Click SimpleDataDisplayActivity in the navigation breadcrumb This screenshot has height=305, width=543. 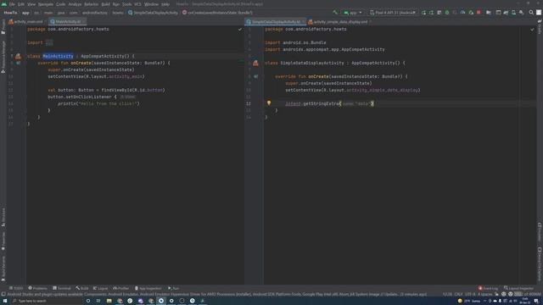[153, 13]
